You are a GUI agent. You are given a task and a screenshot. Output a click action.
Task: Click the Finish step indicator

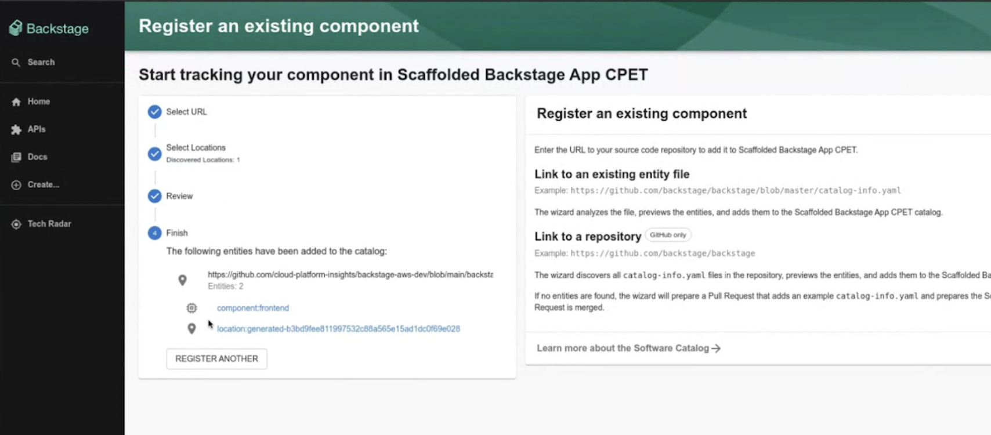[154, 233]
